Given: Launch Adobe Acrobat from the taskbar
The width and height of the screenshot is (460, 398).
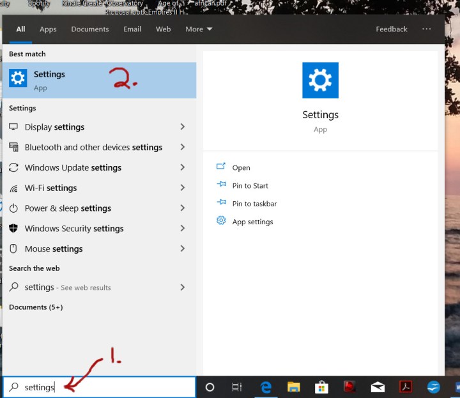Looking at the screenshot, I should click(x=405, y=387).
